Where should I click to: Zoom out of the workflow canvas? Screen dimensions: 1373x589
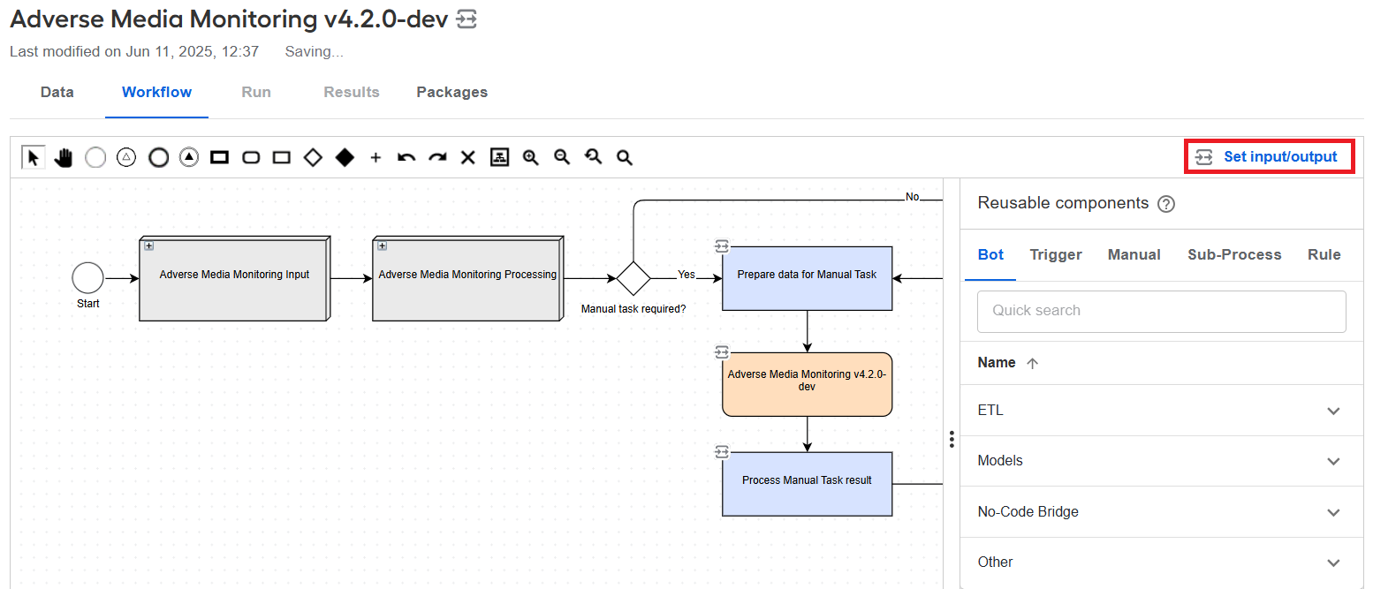click(562, 157)
